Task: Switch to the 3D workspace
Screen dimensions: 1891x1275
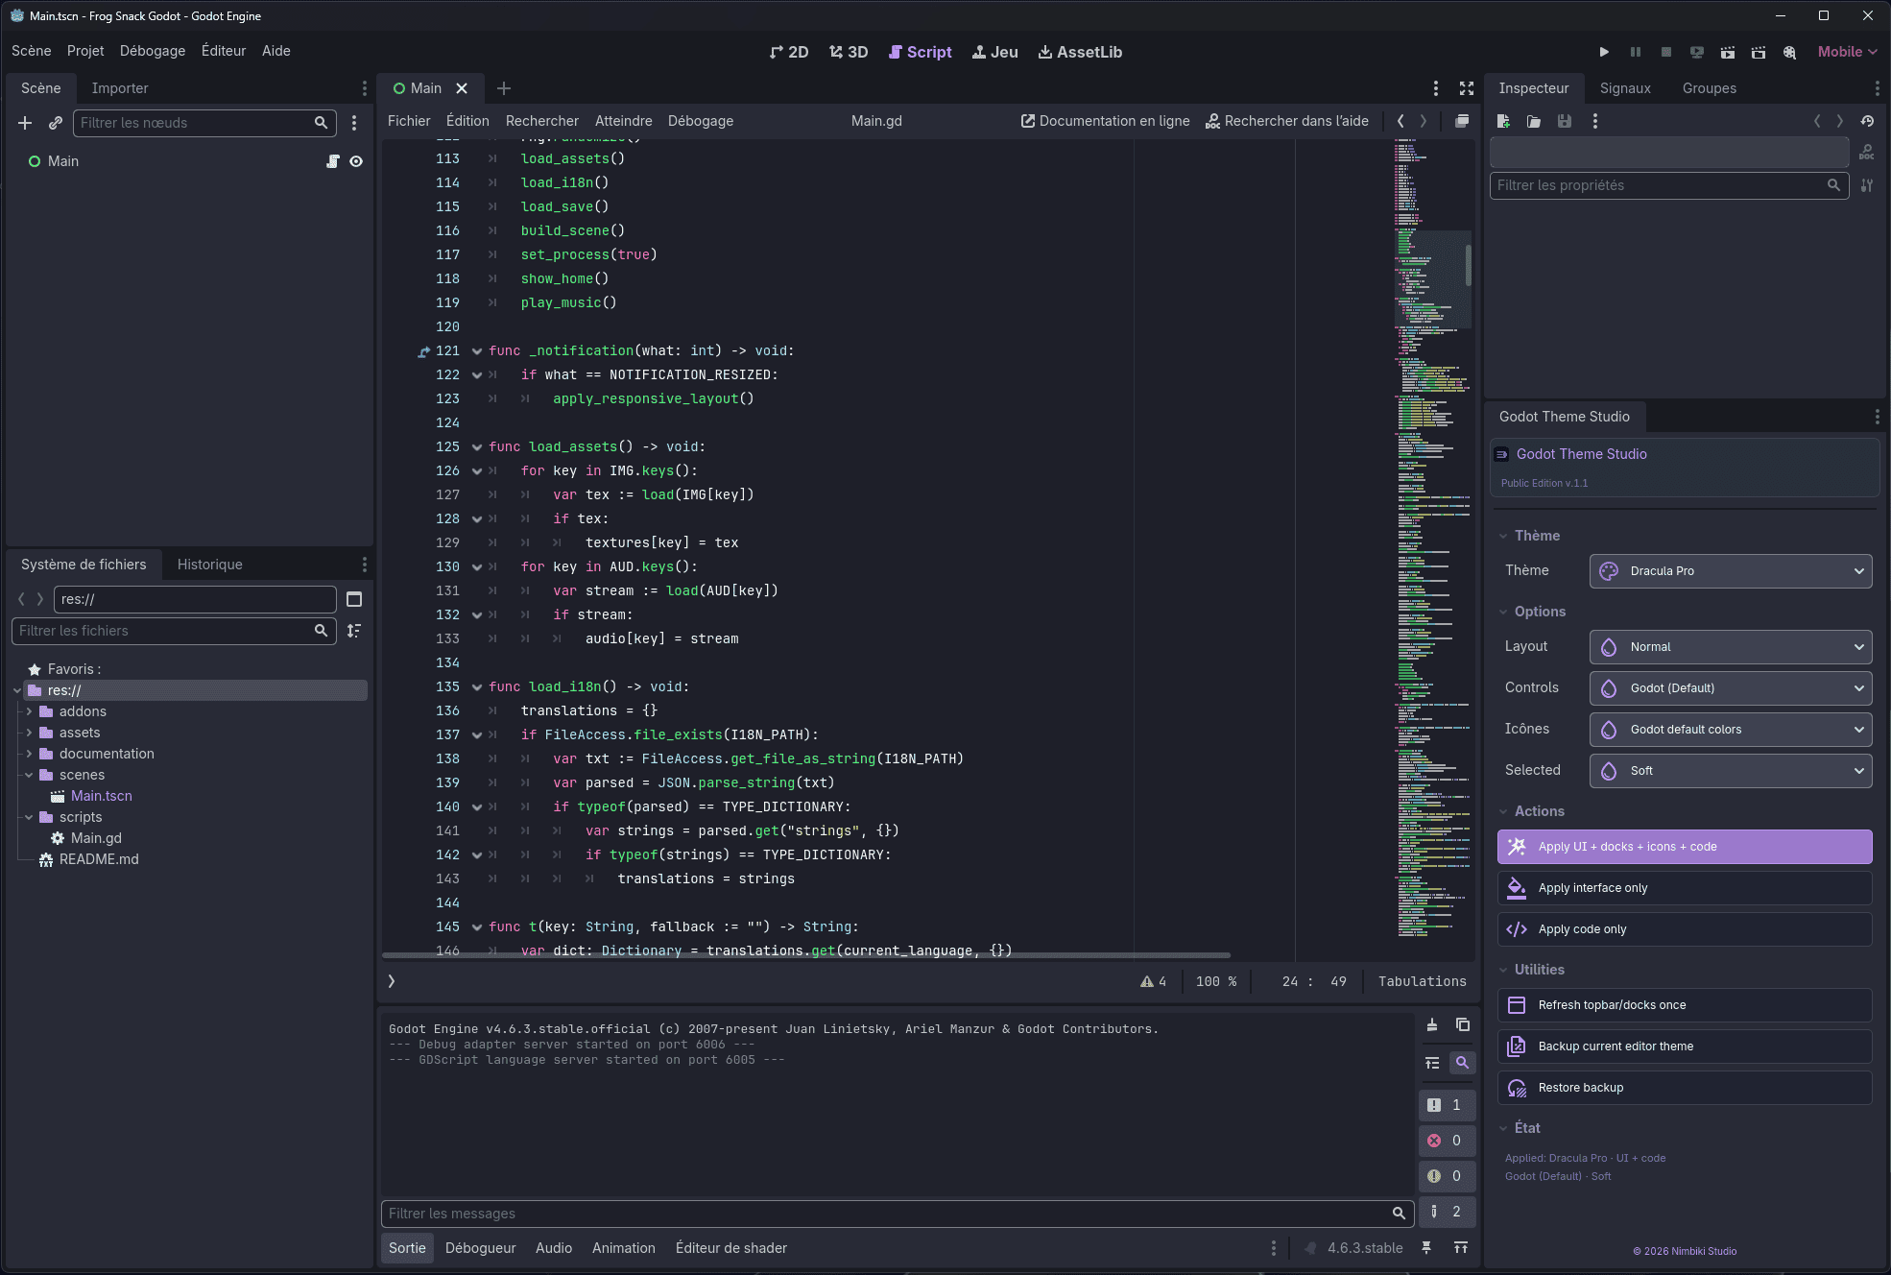Action: coord(849,52)
